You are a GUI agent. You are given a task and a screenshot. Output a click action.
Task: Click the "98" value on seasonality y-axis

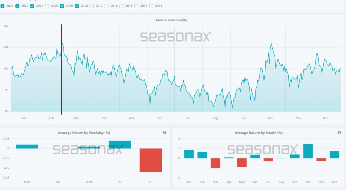point(7,111)
